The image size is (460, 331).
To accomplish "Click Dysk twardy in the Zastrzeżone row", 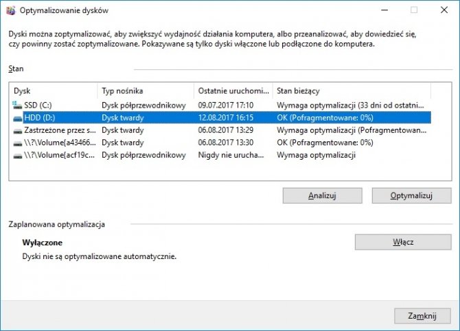I will [123, 130].
